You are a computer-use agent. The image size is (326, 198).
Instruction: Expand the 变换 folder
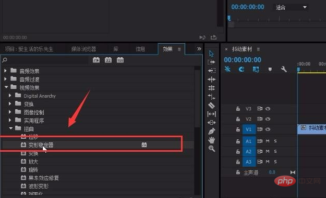(x=10, y=103)
